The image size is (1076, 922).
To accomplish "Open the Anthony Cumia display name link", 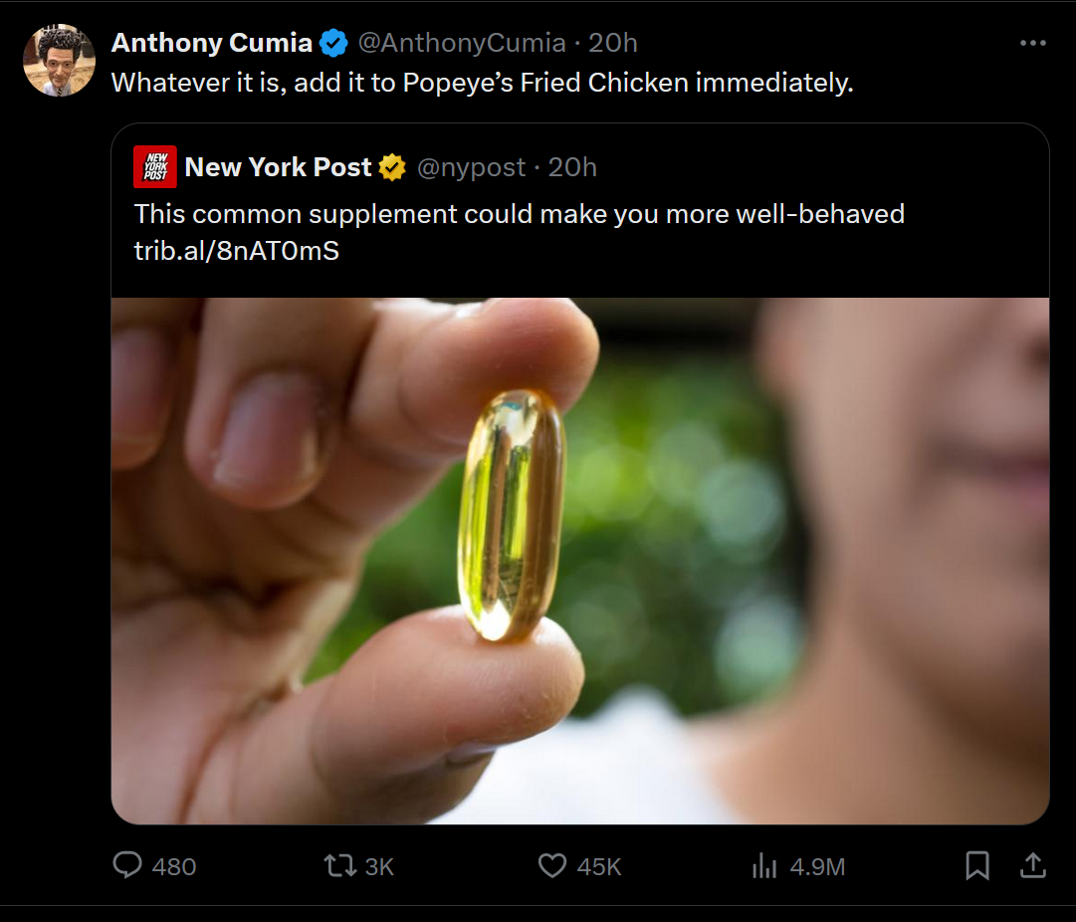I will coord(212,44).
